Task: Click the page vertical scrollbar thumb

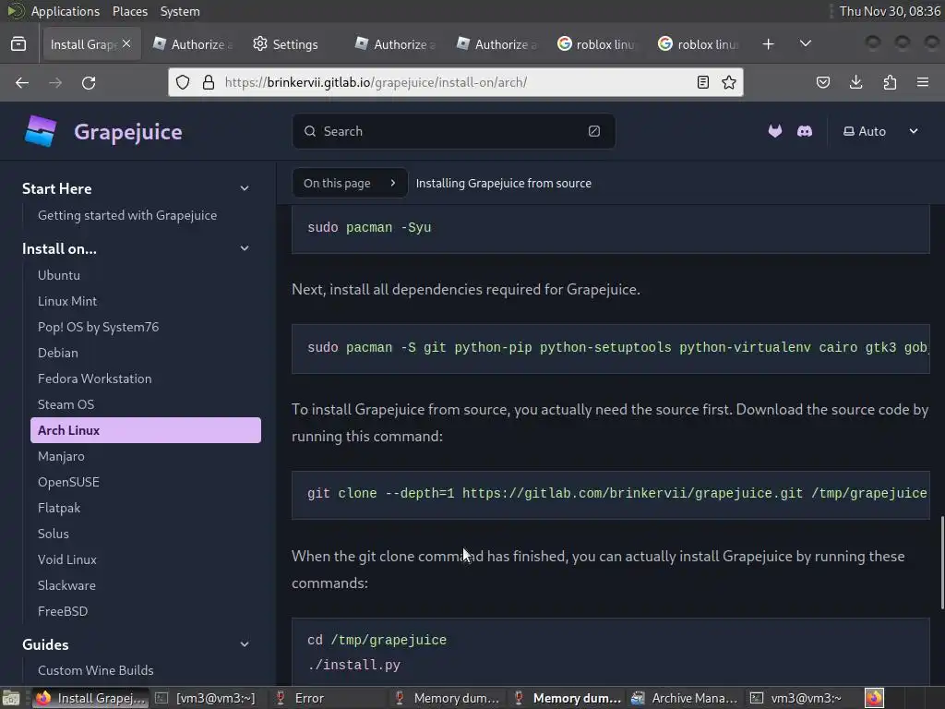Action: click(x=942, y=562)
